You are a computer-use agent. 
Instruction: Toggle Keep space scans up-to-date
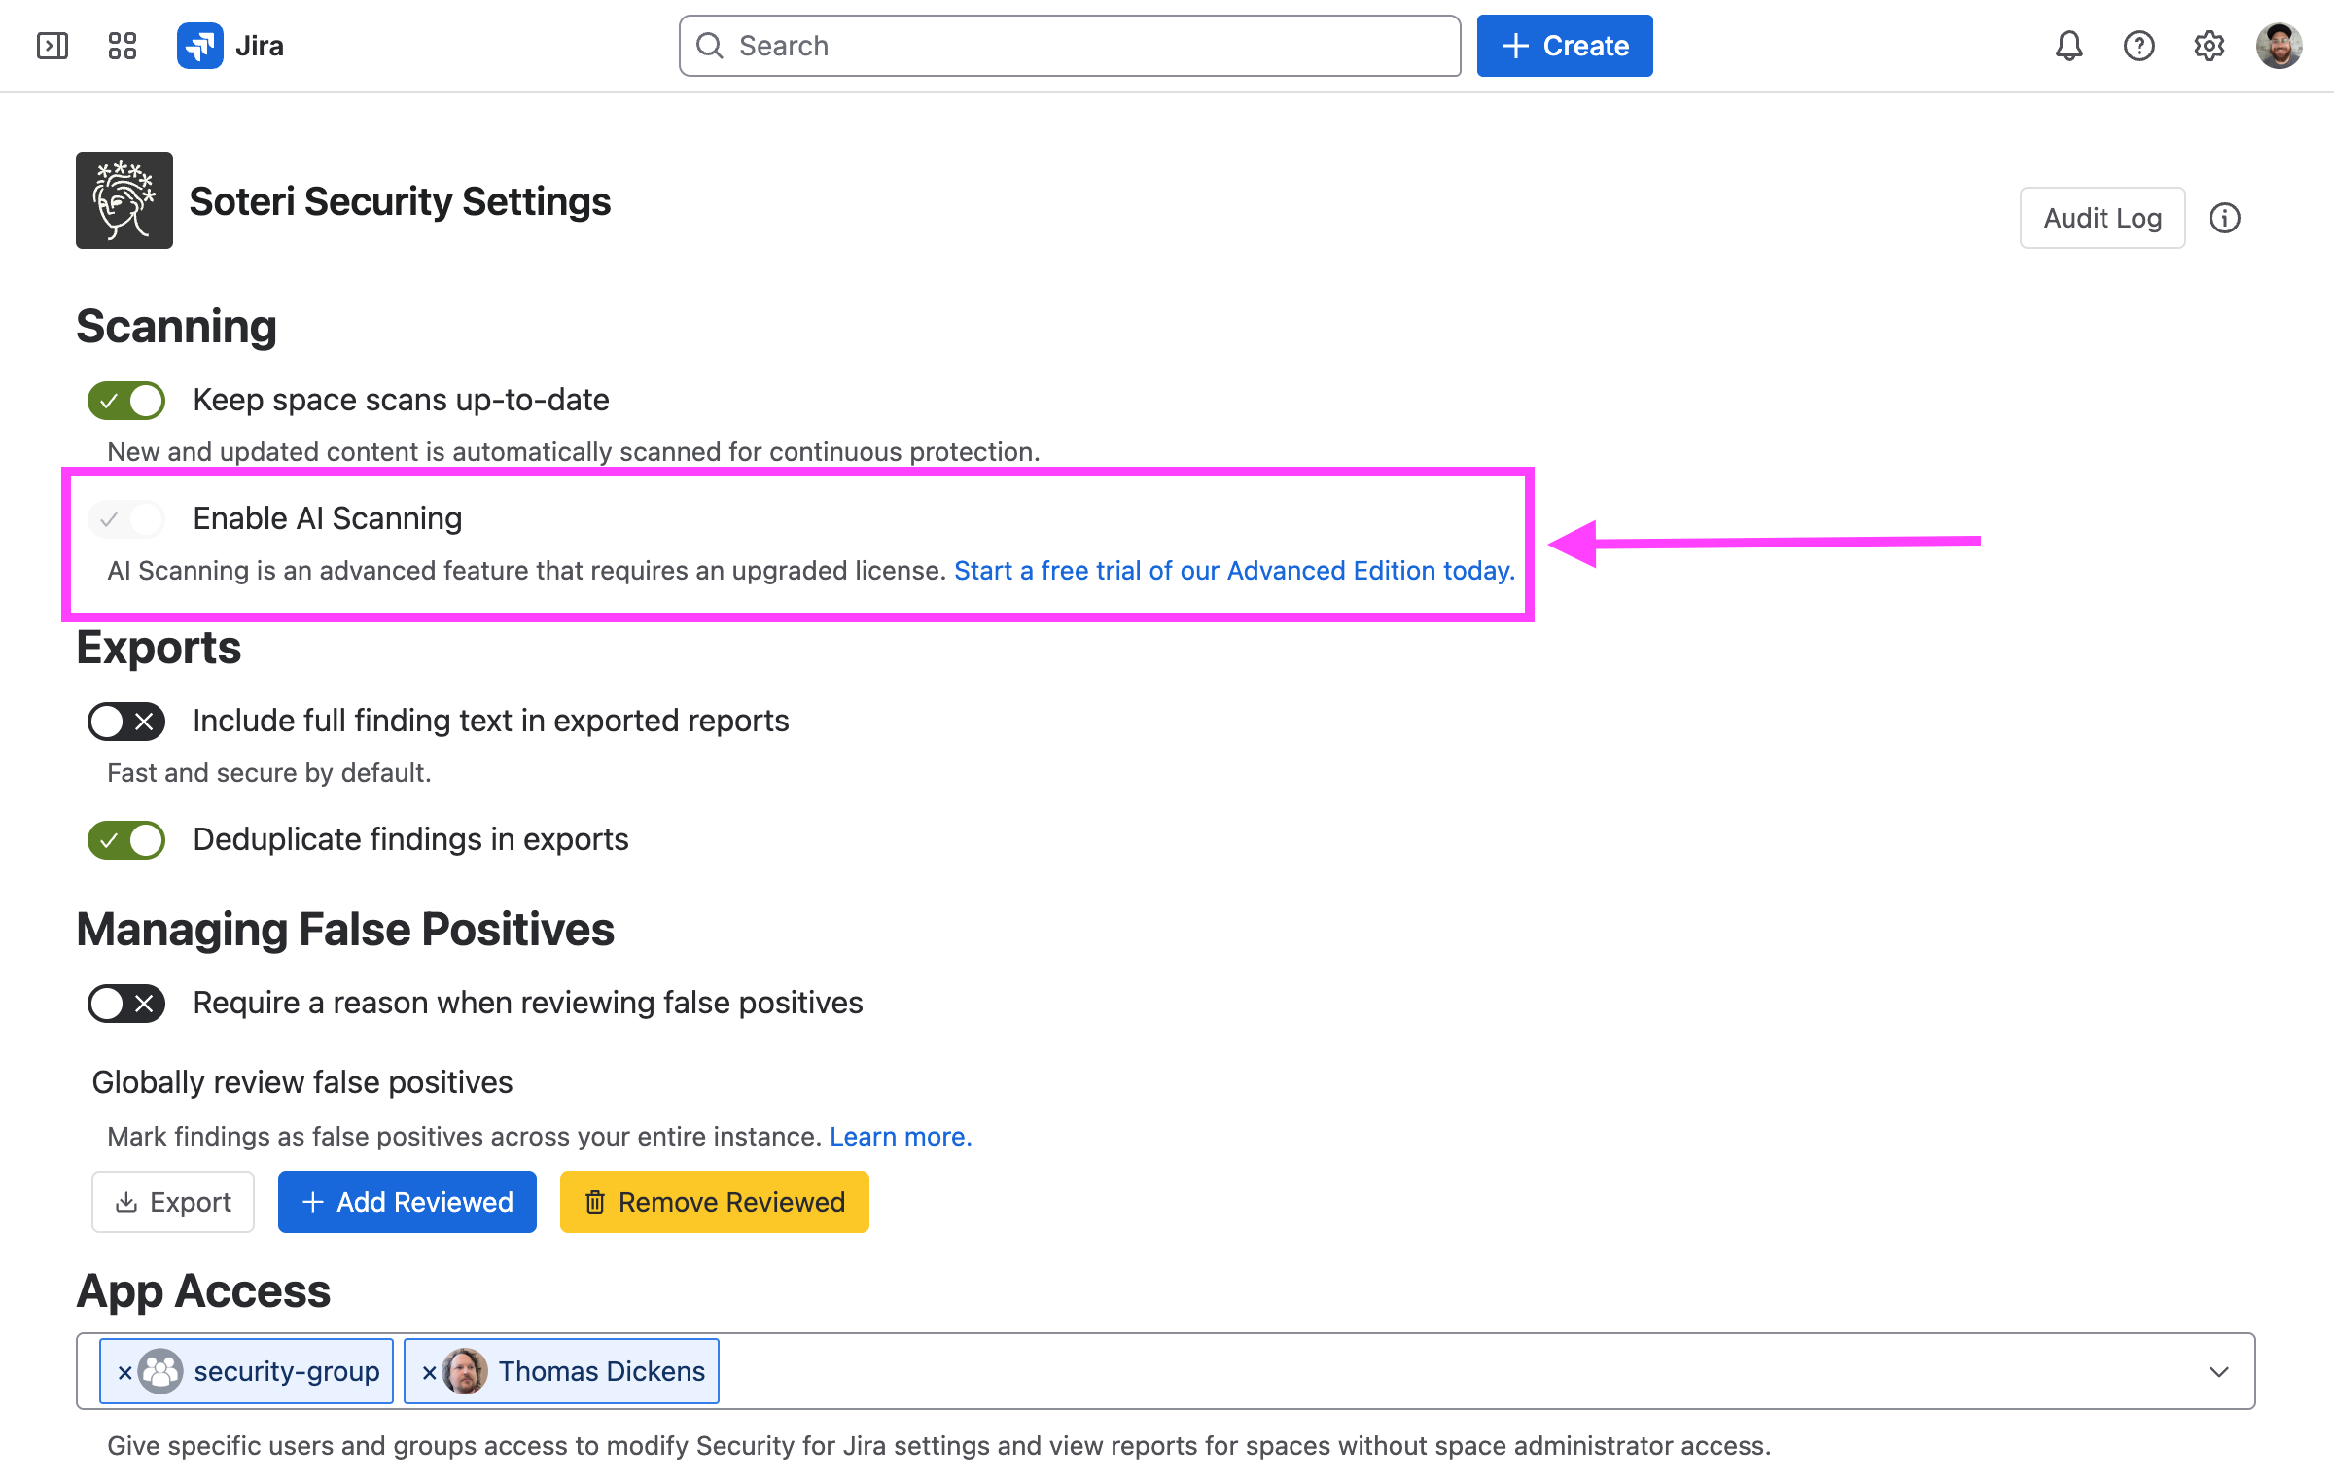126,401
